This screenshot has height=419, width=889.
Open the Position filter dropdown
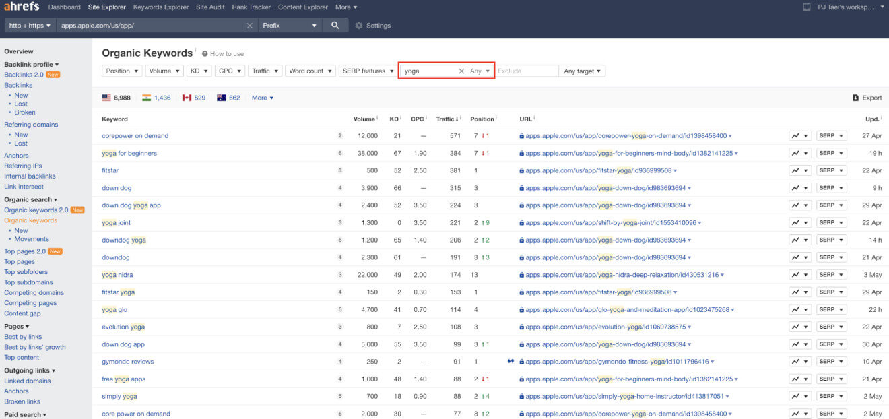point(122,71)
